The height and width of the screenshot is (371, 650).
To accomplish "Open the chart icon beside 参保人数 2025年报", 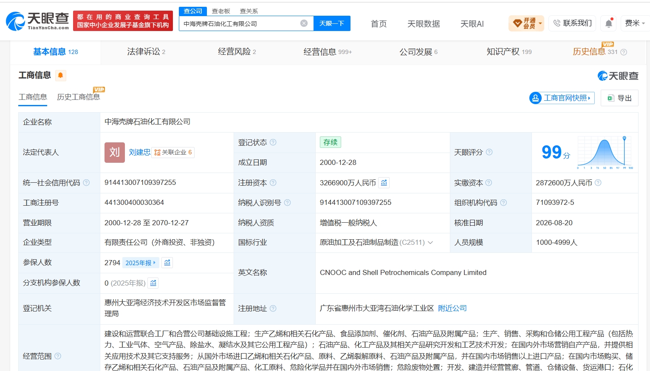I will [x=167, y=263].
